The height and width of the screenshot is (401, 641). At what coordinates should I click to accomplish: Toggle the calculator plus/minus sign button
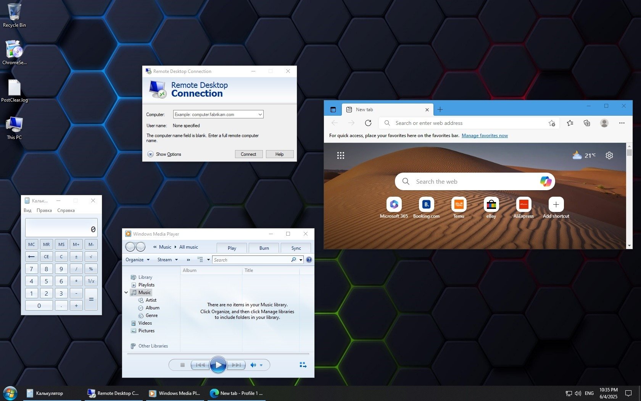(76, 257)
